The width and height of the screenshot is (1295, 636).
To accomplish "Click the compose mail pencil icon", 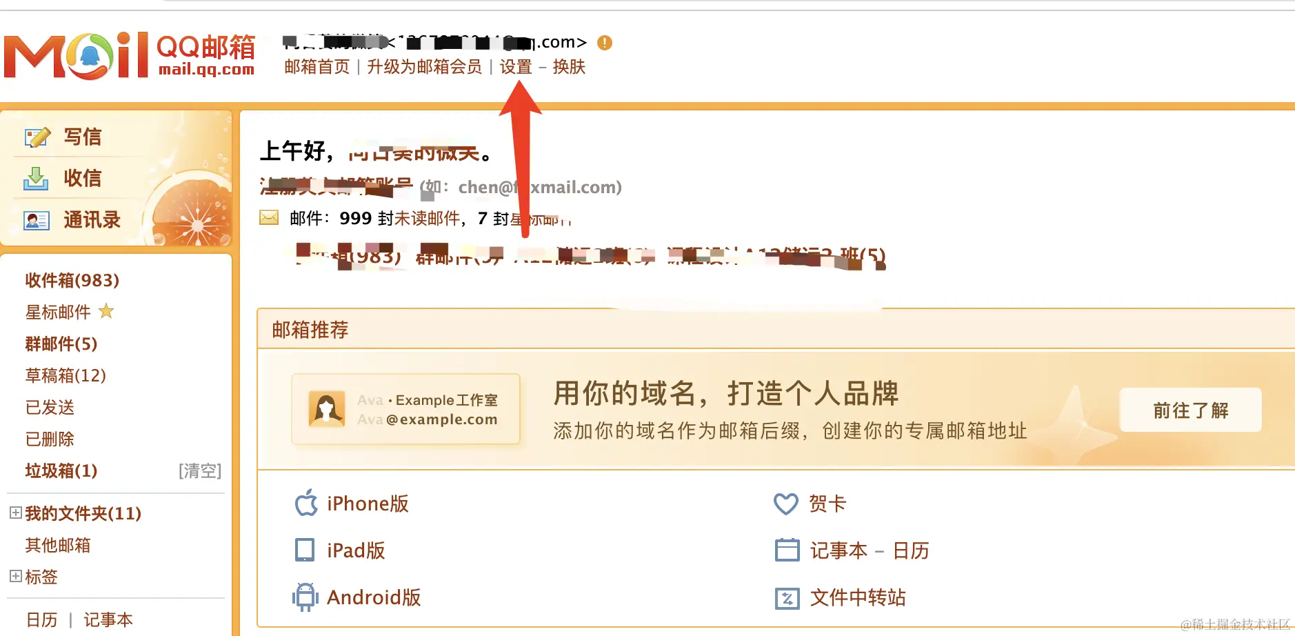I will click(37, 137).
